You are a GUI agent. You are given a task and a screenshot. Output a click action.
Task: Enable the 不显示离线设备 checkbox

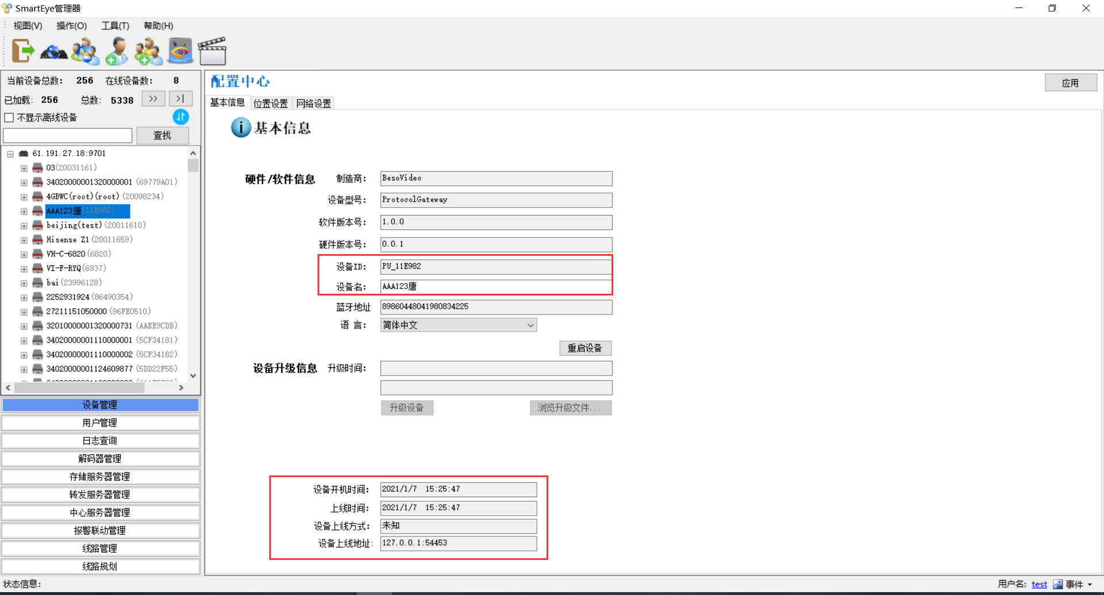click(9, 118)
